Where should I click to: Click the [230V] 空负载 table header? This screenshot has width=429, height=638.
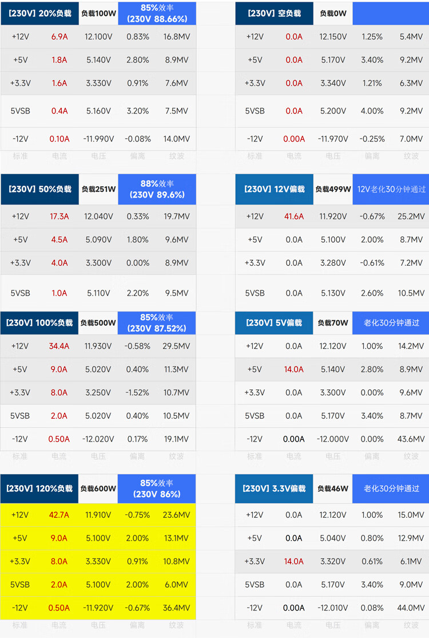274,13
